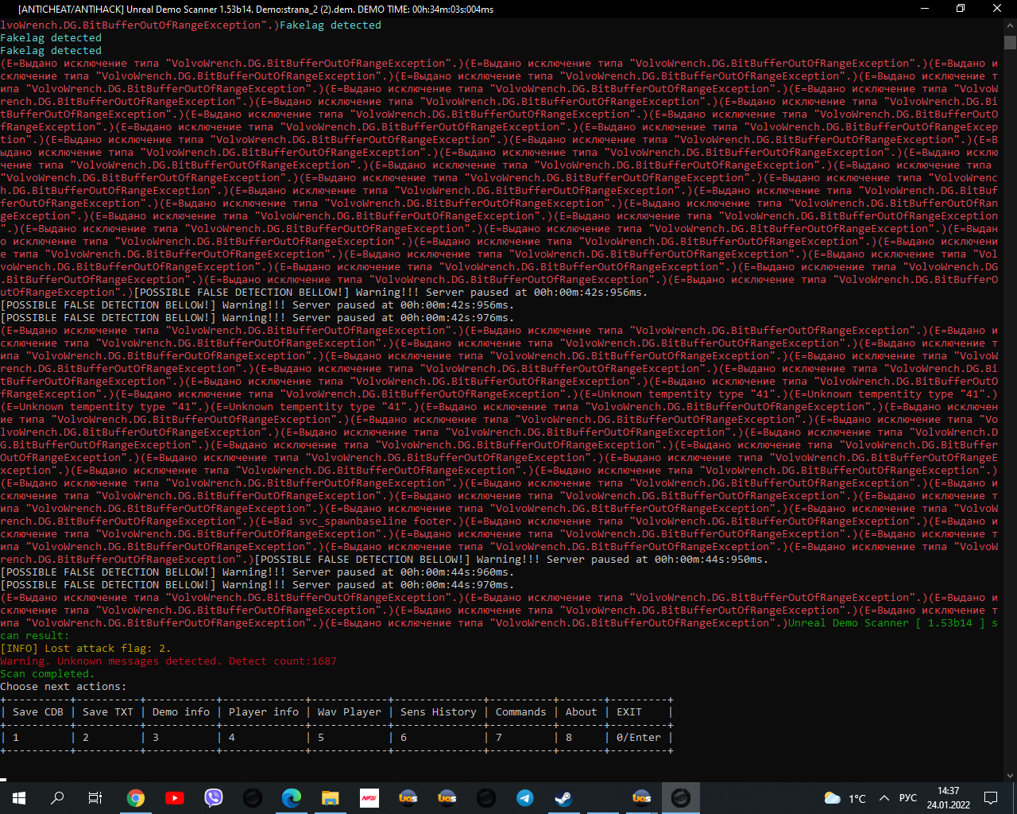Open Telegram from the taskbar
Screen dimensions: 1017x814
[x=525, y=798]
